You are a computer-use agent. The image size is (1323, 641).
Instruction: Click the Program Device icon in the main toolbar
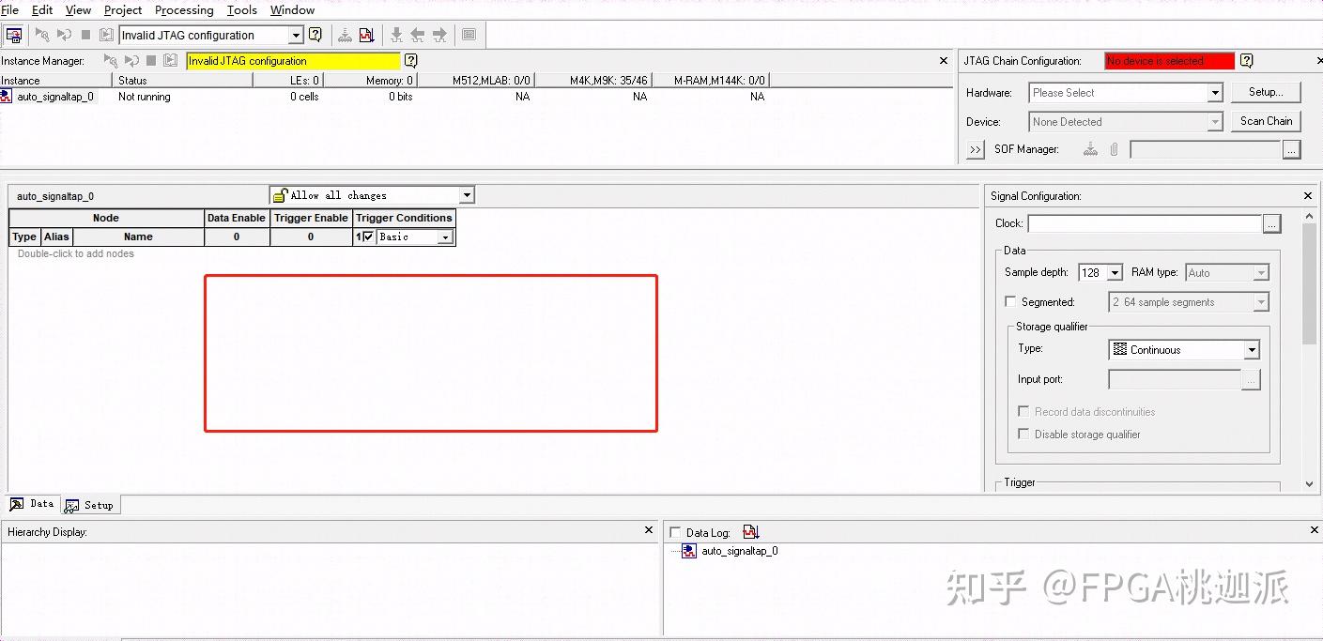(346, 36)
